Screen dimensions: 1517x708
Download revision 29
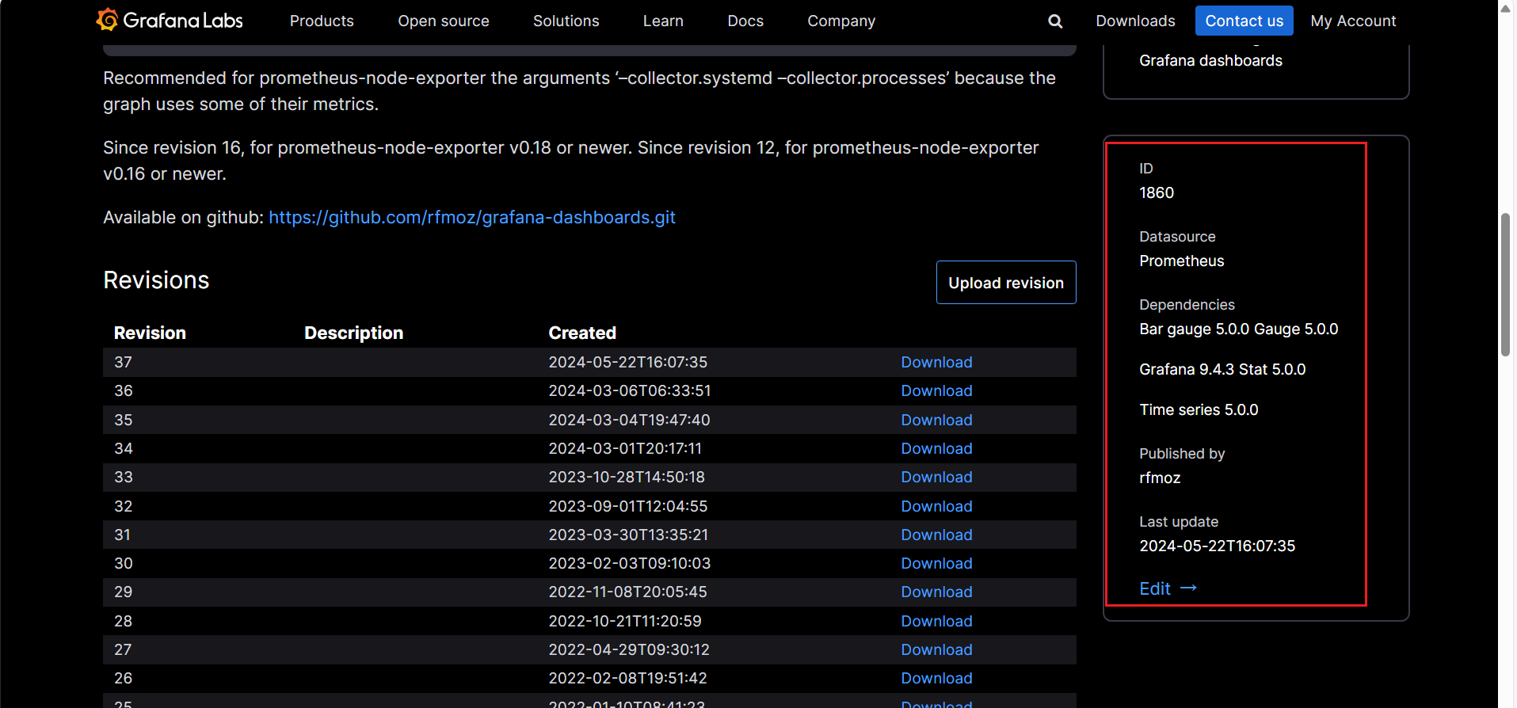[936, 592]
